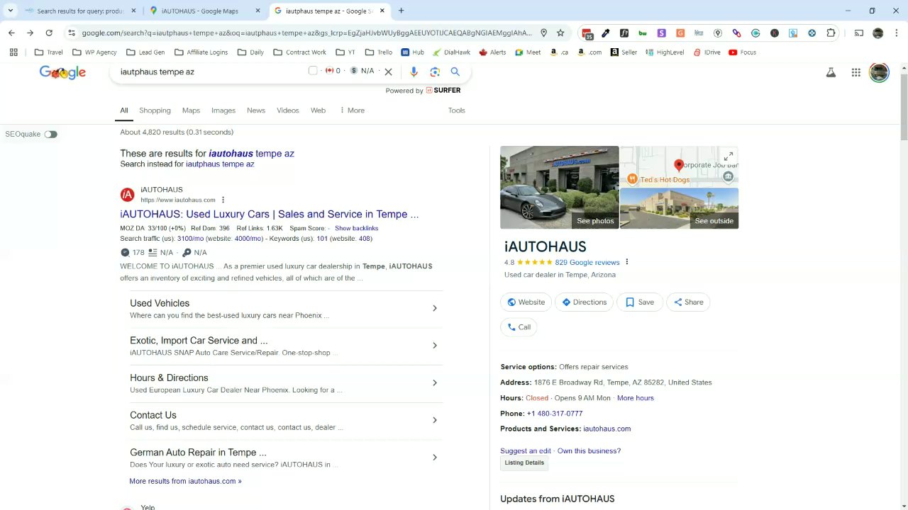Click Show backlinks for iautohaus.com

pyautogui.click(x=357, y=228)
